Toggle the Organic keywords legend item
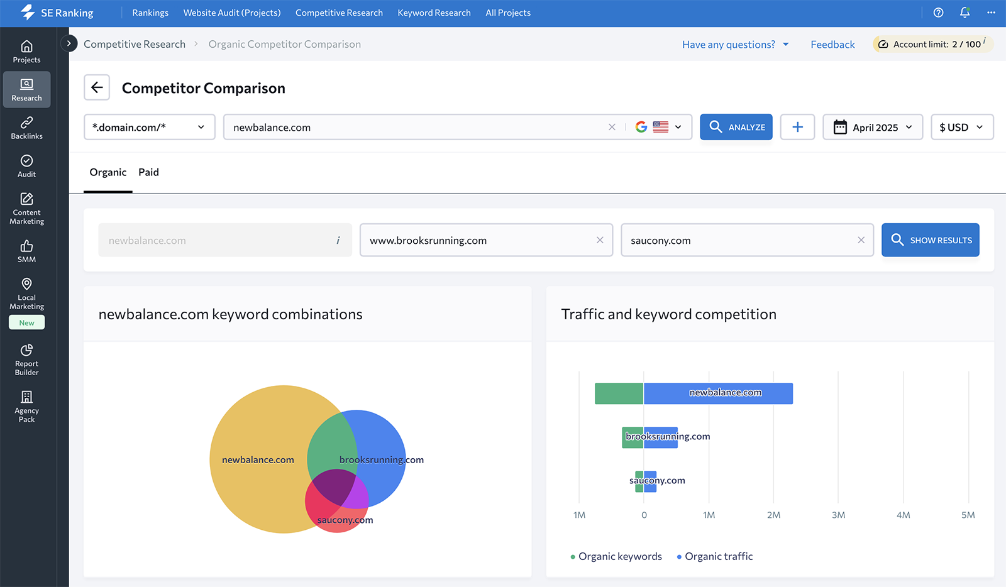Image resolution: width=1006 pixels, height=587 pixels. (x=616, y=556)
